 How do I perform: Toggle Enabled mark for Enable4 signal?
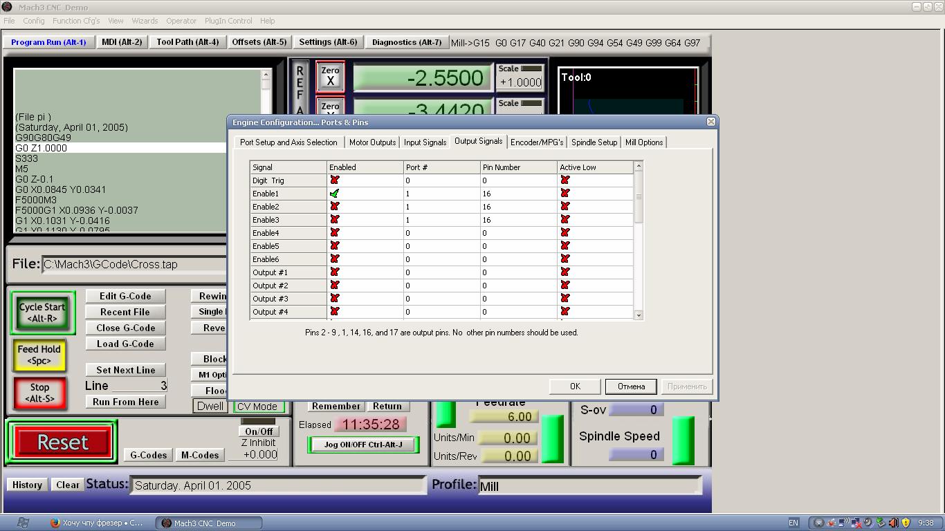(x=335, y=233)
